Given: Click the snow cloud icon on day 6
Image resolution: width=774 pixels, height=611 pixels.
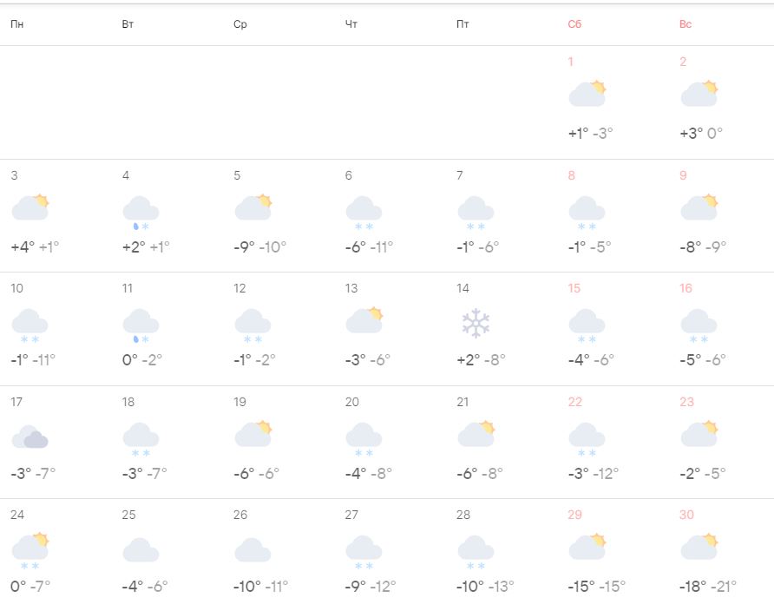Looking at the screenshot, I should [x=364, y=212].
